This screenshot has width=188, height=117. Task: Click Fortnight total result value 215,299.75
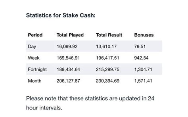click(108, 69)
